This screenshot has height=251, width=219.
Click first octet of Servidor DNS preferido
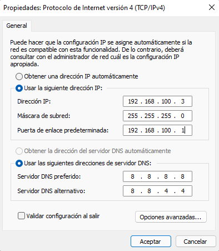(x=132, y=176)
